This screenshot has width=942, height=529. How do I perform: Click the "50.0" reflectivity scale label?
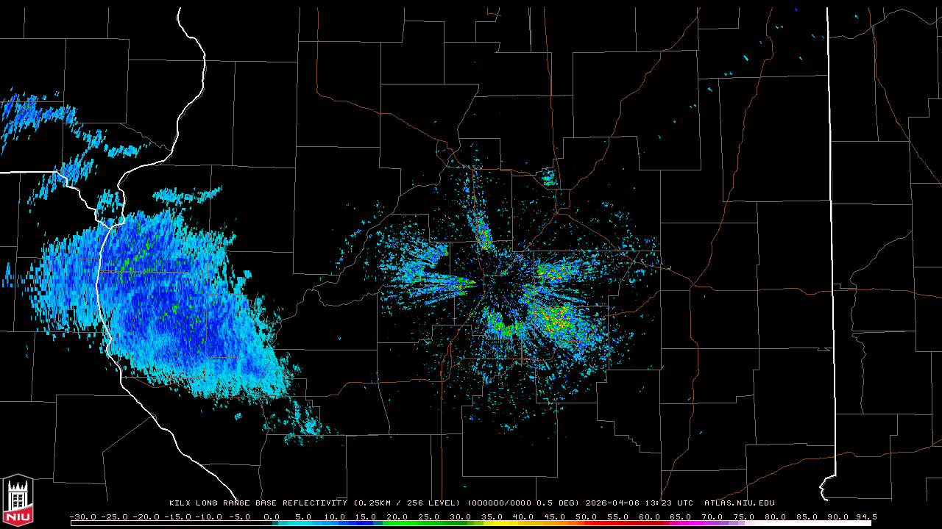(x=588, y=517)
